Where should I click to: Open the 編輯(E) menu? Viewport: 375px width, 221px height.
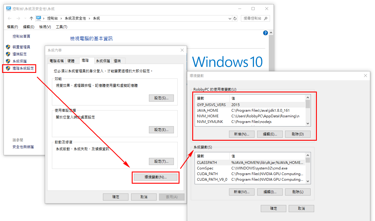tap(29, 27)
